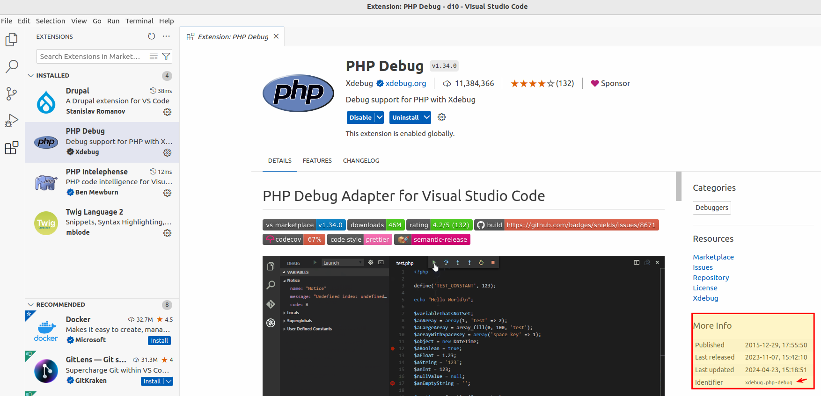Click the rating 4.2/5 badge

(439, 225)
